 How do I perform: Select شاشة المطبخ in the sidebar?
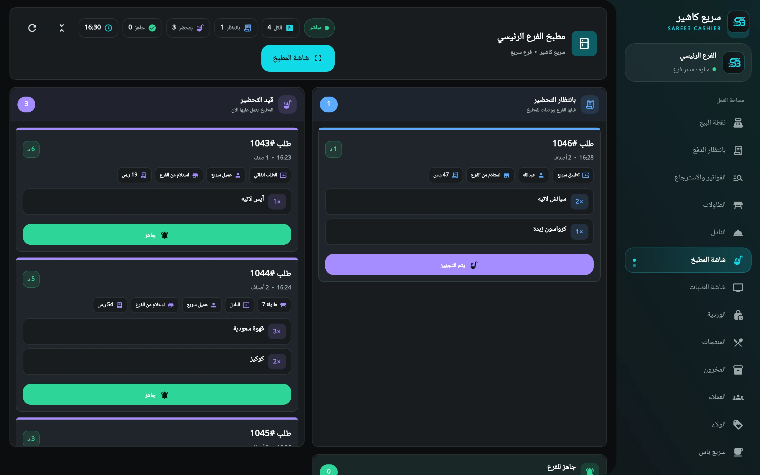coord(688,260)
